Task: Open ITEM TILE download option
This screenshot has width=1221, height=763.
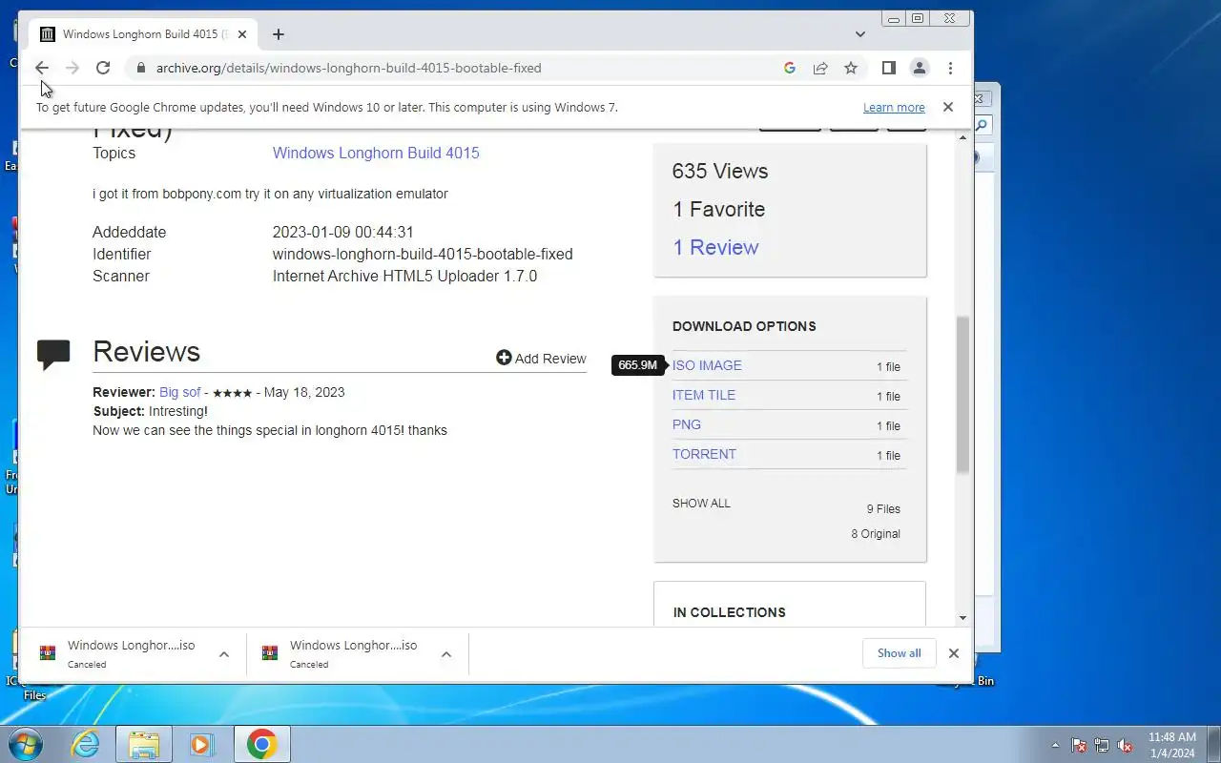Action: pyautogui.click(x=704, y=395)
